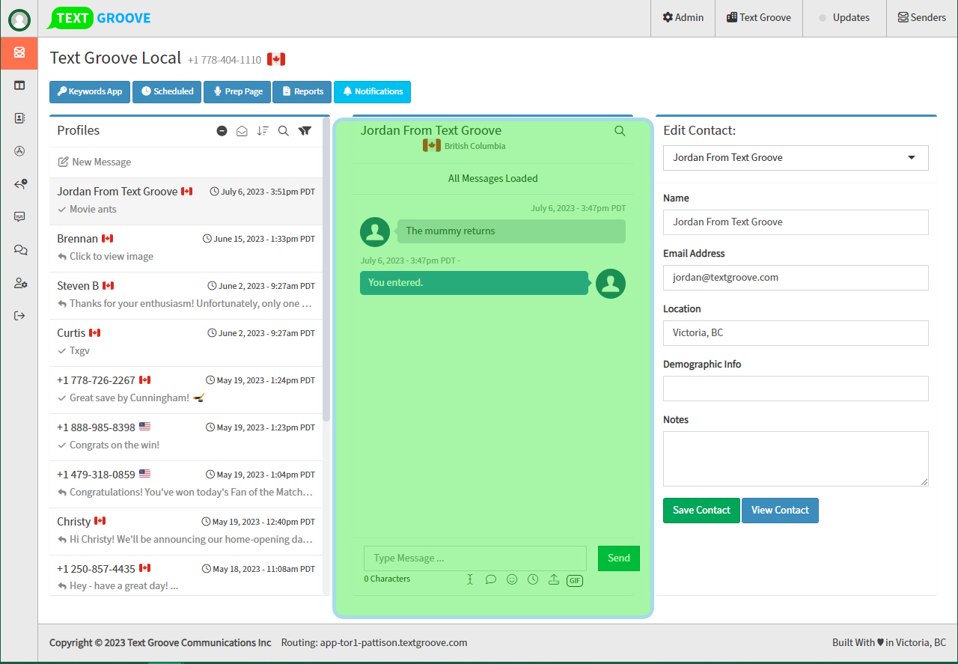This screenshot has height=664, width=958.
Task: Click avatar beside "You entered." message
Action: click(611, 284)
